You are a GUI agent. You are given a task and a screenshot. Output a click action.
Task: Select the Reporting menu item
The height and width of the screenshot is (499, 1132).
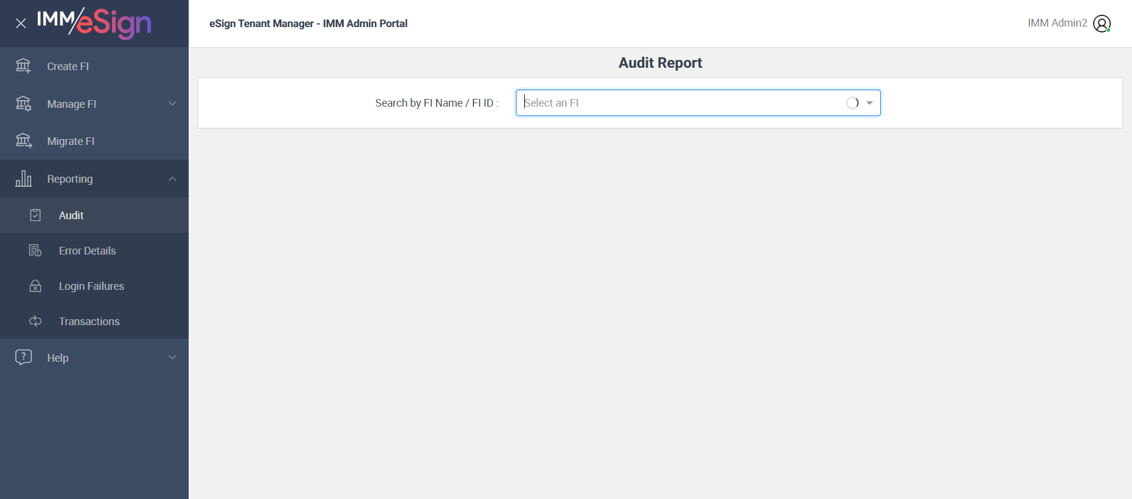point(94,179)
